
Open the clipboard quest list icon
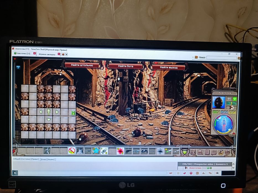click(x=207, y=152)
